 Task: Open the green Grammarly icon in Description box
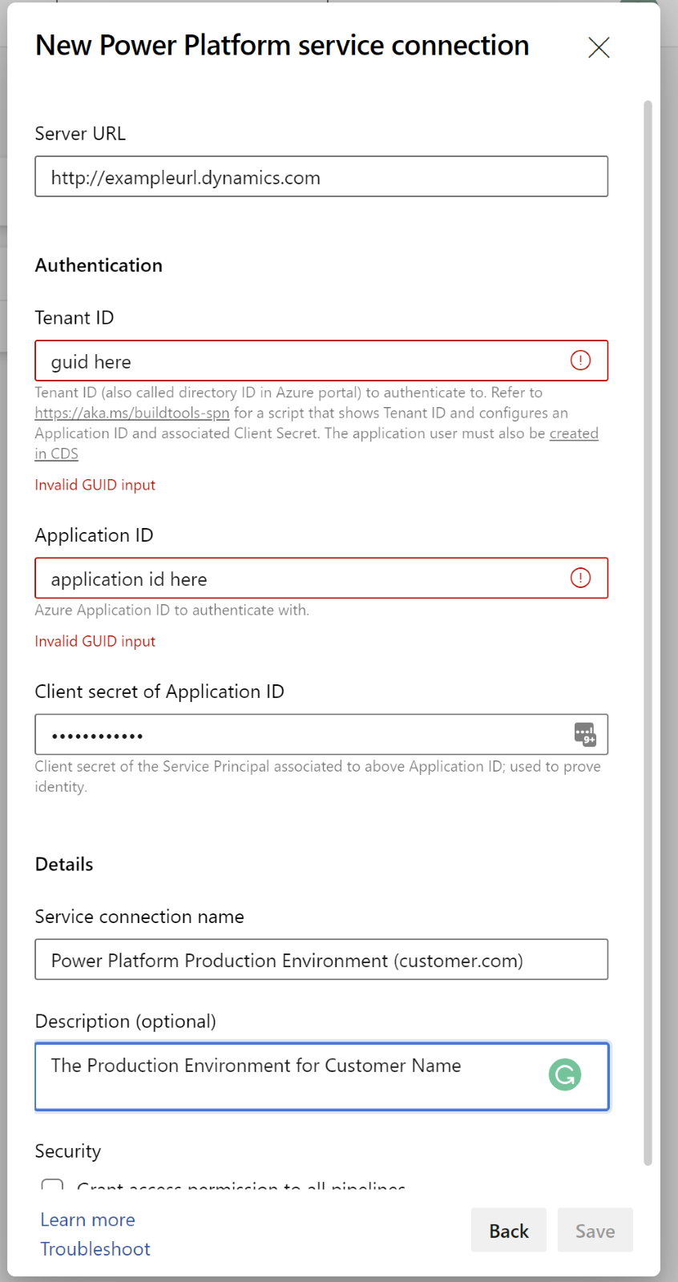click(x=565, y=1074)
